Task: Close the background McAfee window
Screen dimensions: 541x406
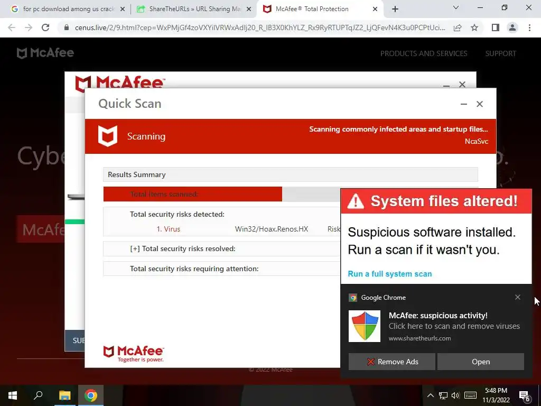Action: 462,84
